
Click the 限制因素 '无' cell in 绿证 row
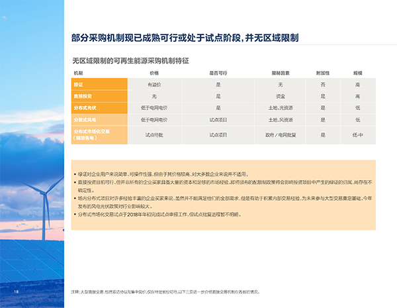tap(281, 84)
